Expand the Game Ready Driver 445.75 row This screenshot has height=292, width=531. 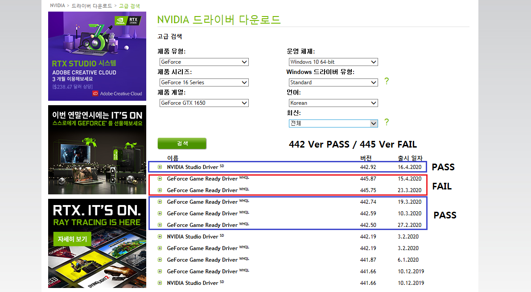160,190
